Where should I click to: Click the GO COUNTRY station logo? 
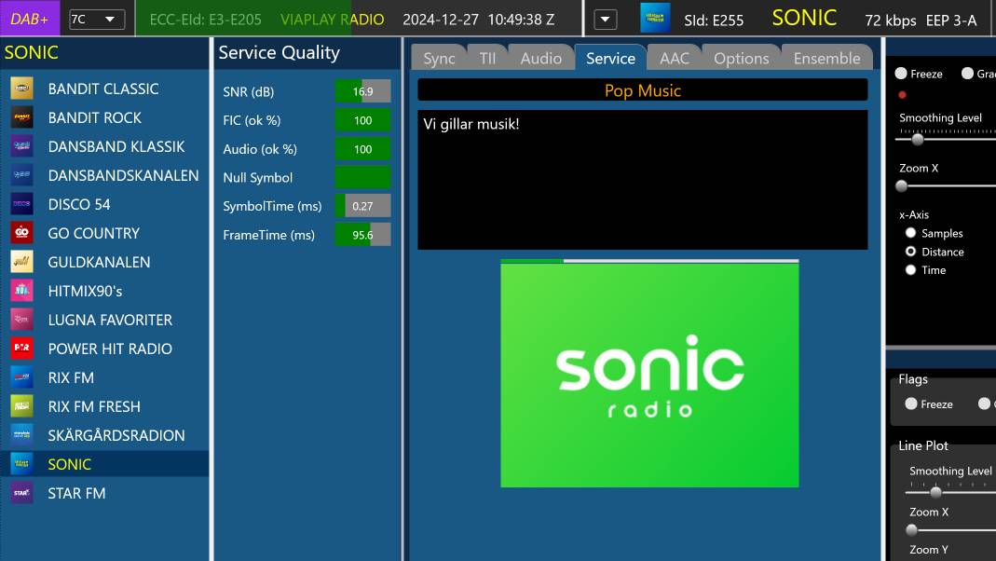pyautogui.click(x=22, y=233)
